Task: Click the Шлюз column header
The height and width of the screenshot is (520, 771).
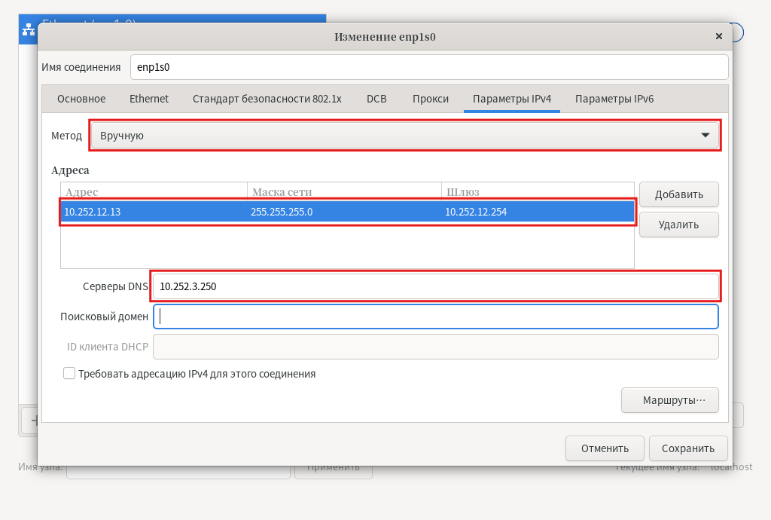Action: tap(538, 191)
